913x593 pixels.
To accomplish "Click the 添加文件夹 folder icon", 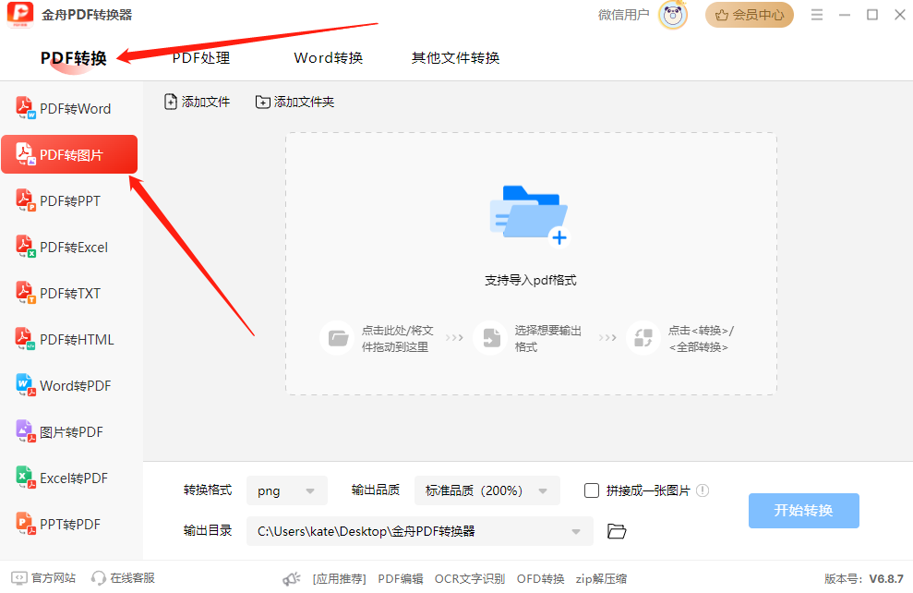I will [x=262, y=102].
